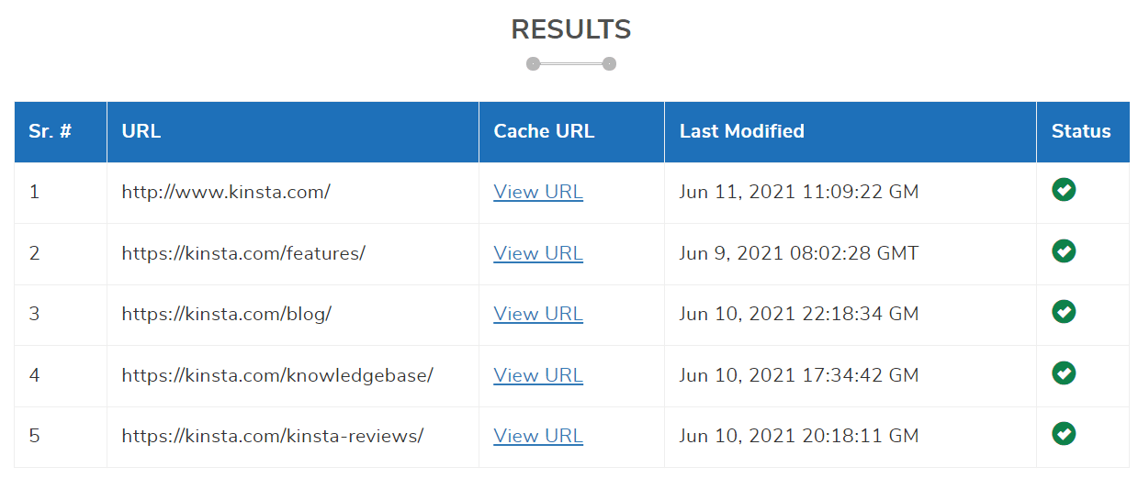The image size is (1138, 478).
Task: Open View URL link for blog page
Action: [x=538, y=314]
